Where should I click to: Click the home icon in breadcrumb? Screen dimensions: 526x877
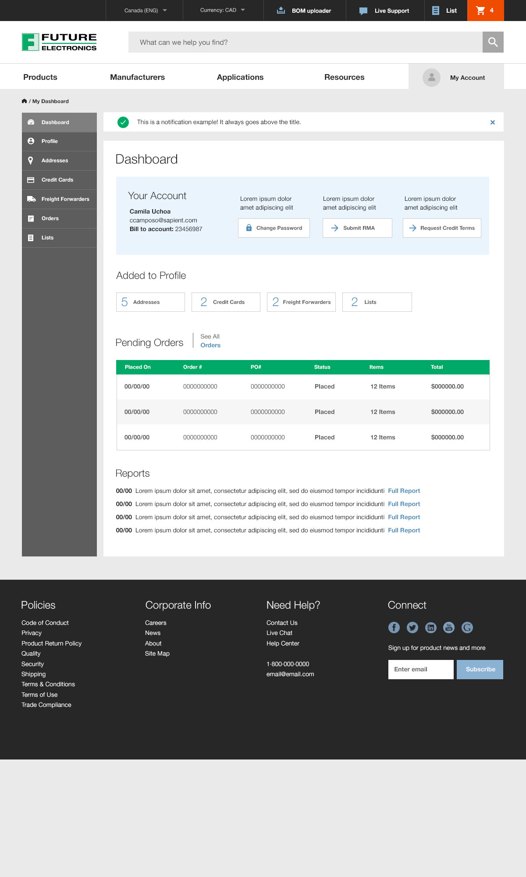24,101
